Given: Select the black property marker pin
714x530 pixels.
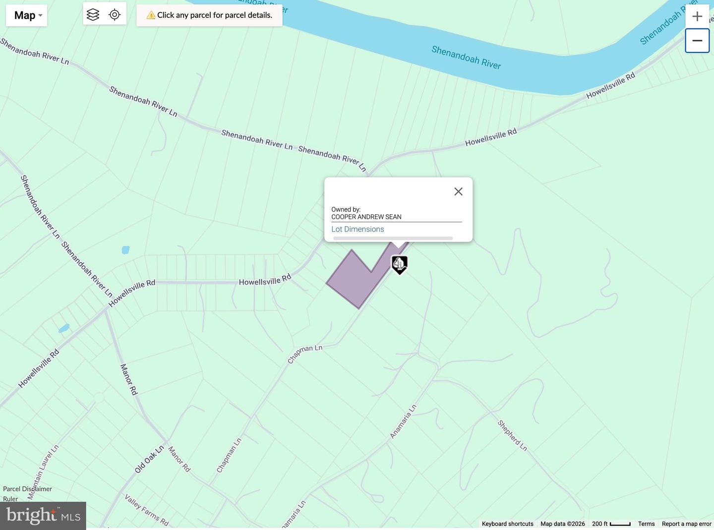Looking at the screenshot, I should click(400, 265).
